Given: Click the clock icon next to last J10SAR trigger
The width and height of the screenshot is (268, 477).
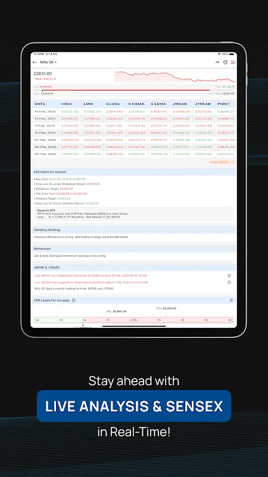Looking at the screenshot, I should click(x=229, y=282).
